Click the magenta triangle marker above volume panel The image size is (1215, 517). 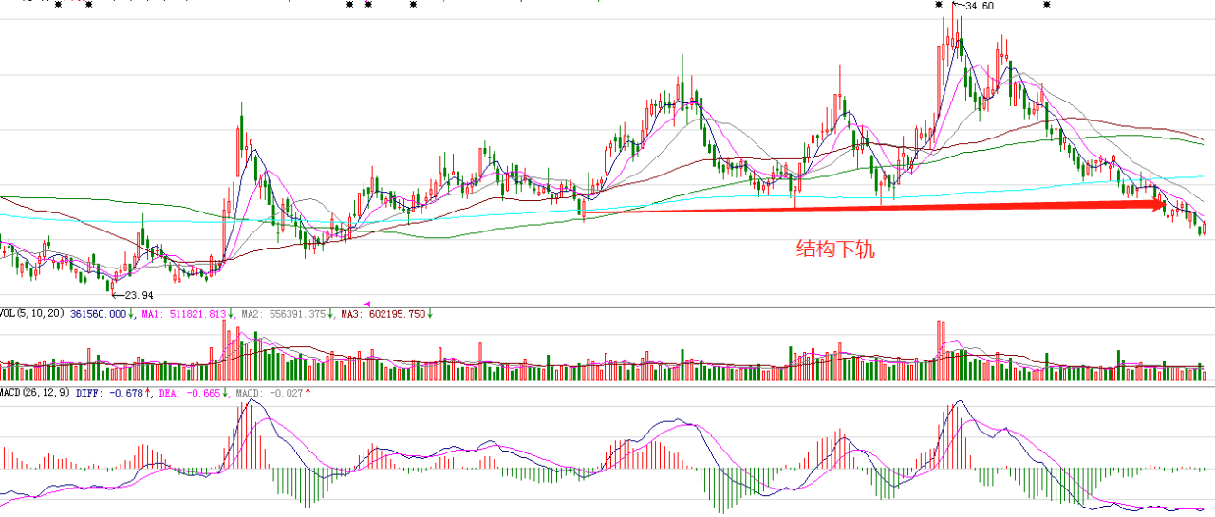367,304
